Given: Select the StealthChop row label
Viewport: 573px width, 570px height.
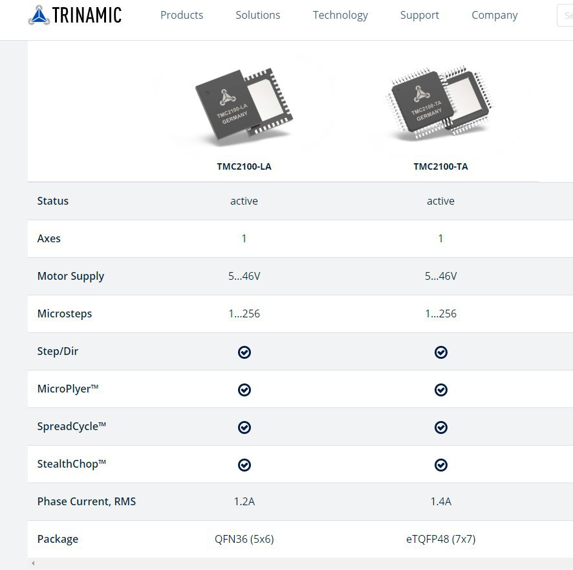Looking at the screenshot, I should pos(71,464).
